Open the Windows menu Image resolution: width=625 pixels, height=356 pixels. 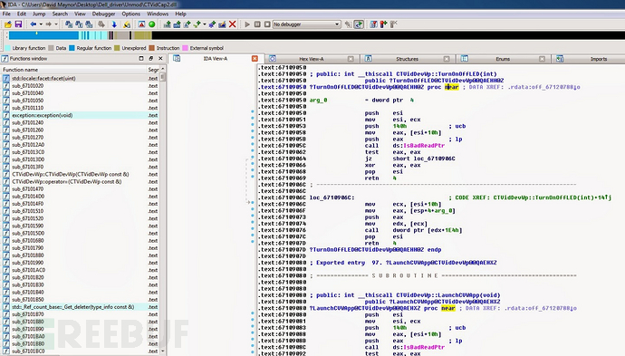click(158, 14)
